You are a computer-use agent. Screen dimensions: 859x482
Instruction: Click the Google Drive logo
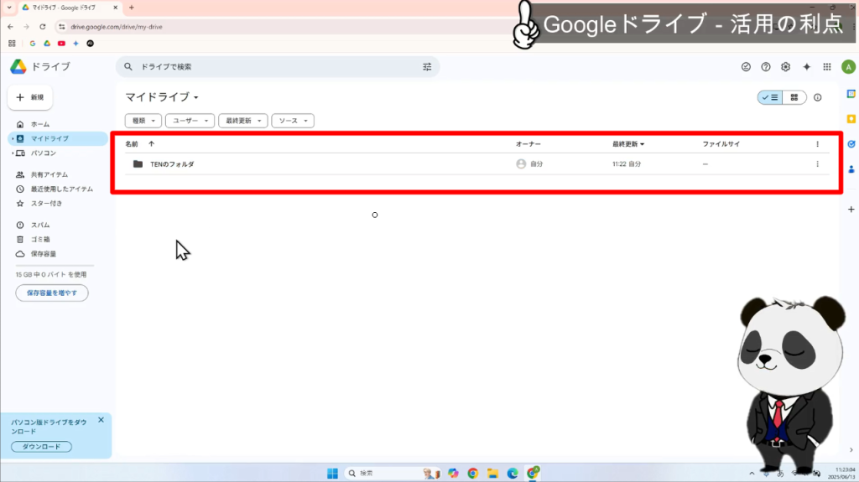pyautogui.click(x=18, y=66)
